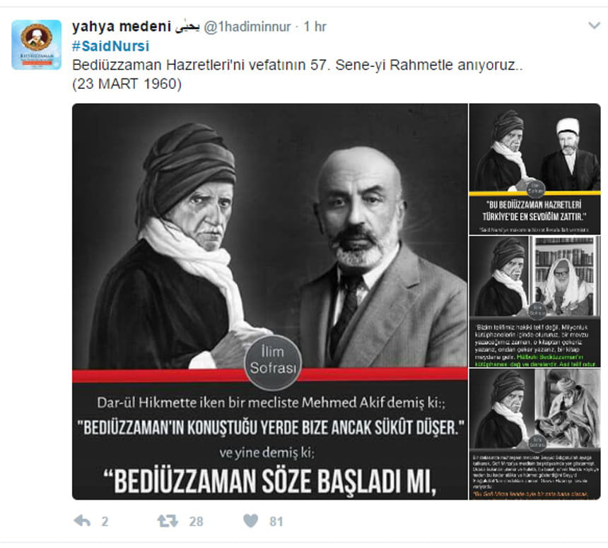
Task: Open the top-right 'Türkiye'de en sevdiğim zattır' thumbnail
Action: click(534, 169)
